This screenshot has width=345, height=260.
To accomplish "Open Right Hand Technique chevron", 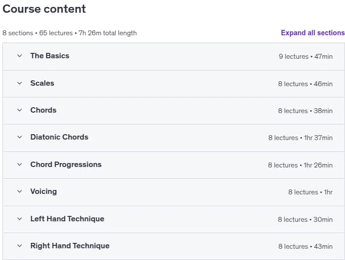I will [20, 246].
